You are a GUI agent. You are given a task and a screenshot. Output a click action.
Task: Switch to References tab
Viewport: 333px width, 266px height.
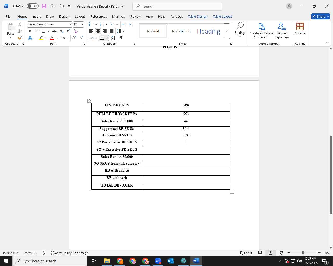point(98,16)
